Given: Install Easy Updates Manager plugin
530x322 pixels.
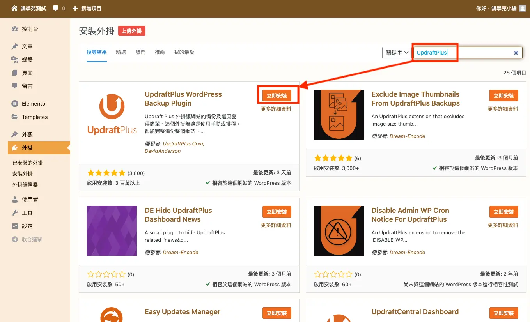Looking at the screenshot, I should pos(277,313).
